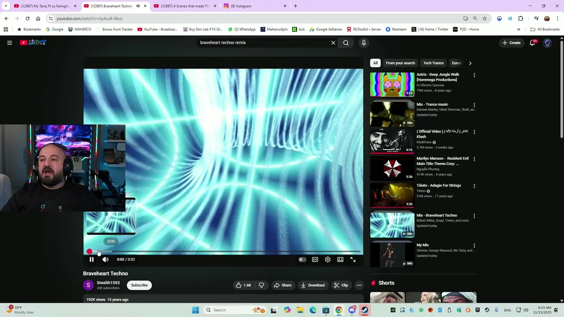Open the Stealth1592 channel avatar
Image resolution: width=564 pixels, height=317 pixels.
coord(88,285)
